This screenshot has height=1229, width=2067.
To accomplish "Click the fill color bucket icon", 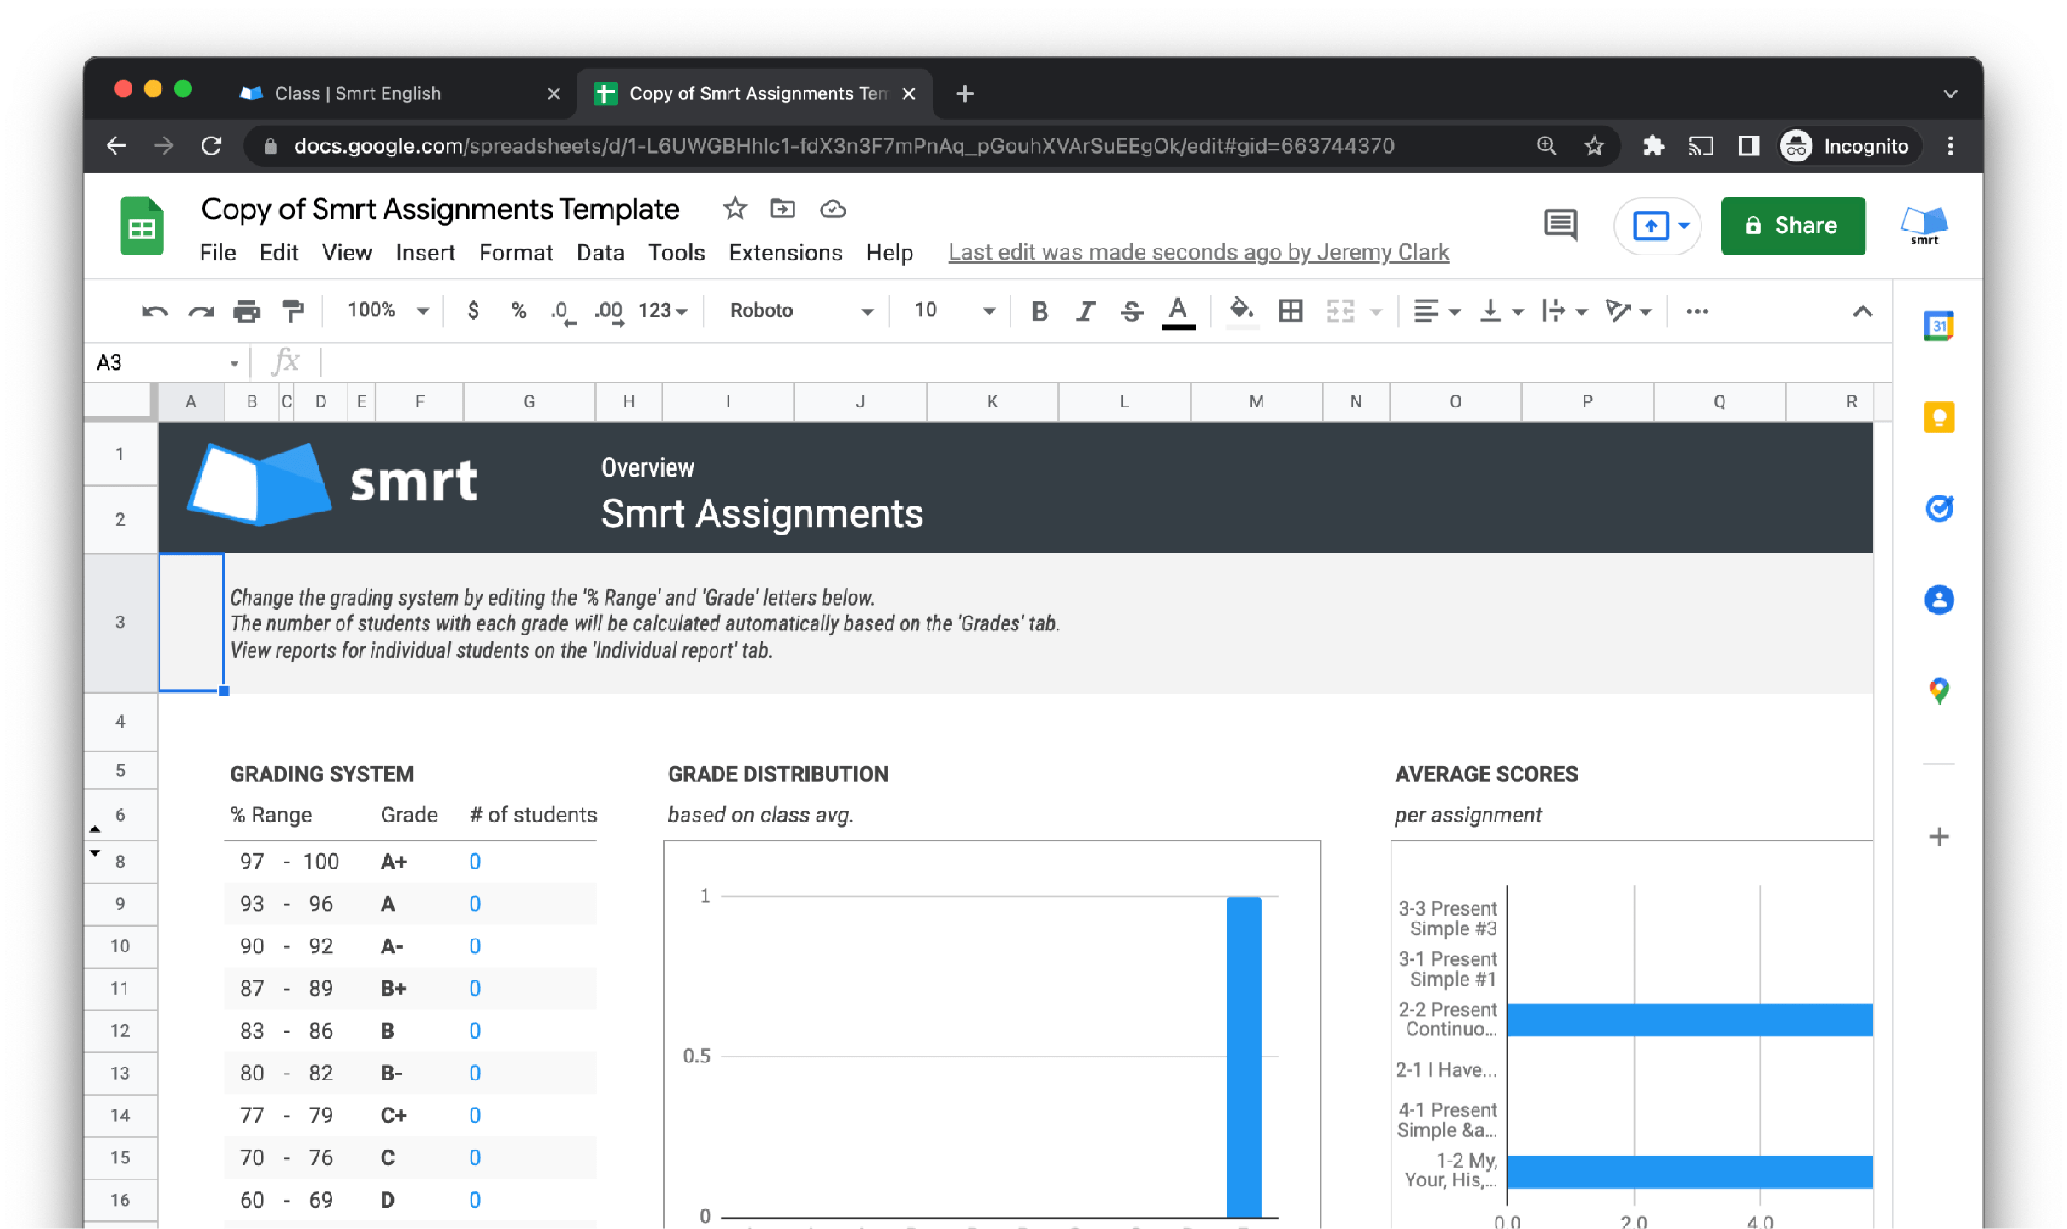I will point(1241,309).
